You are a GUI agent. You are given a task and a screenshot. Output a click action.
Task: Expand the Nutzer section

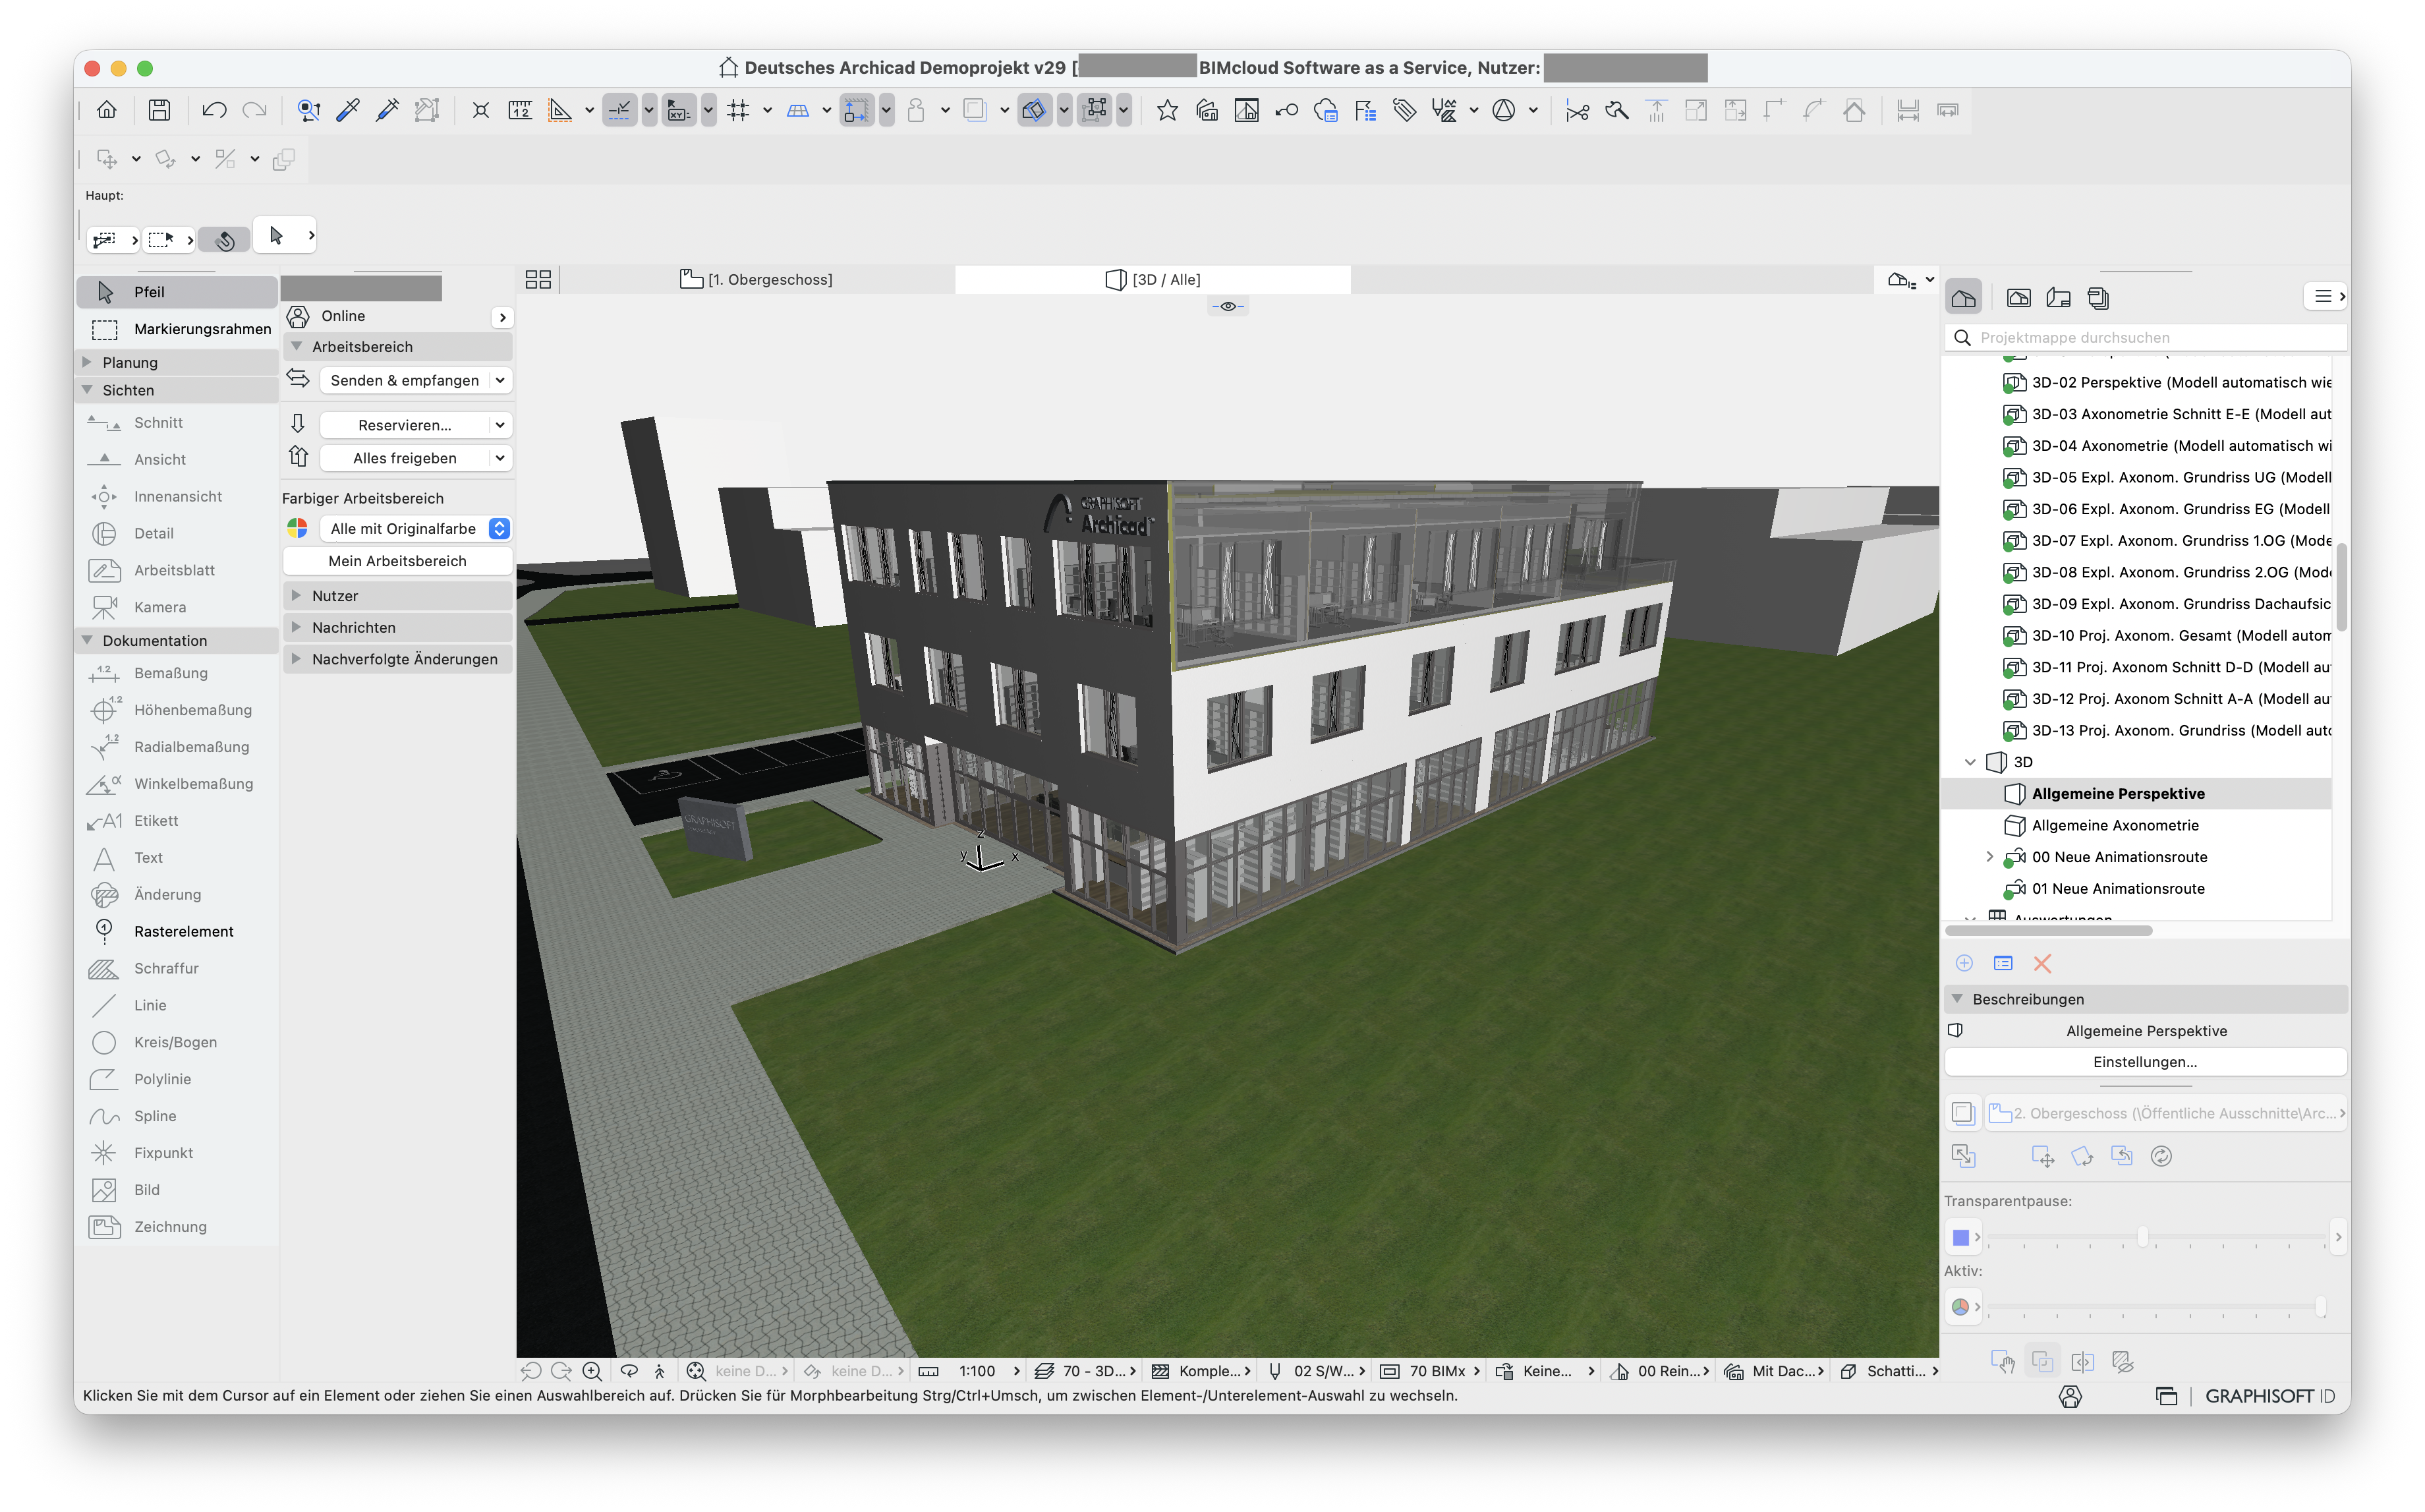pos(398,596)
